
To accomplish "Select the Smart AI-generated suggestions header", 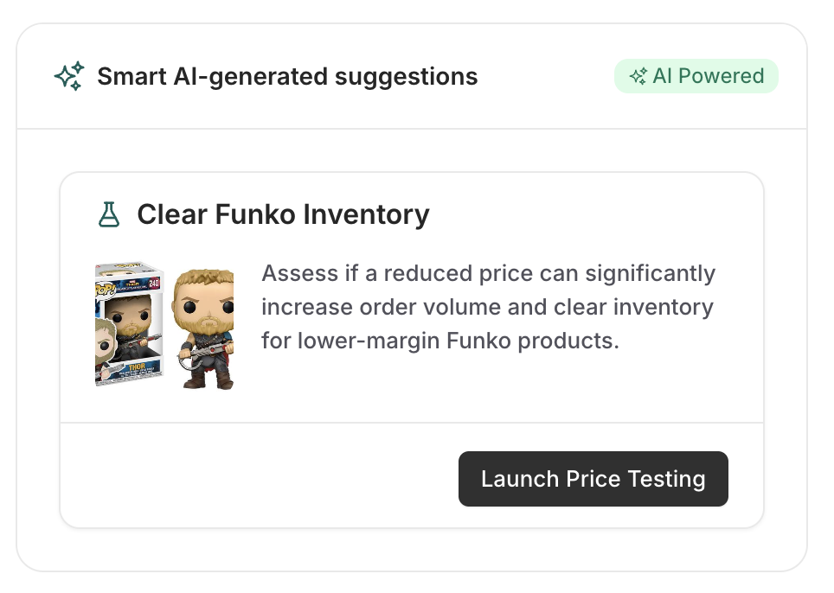I will pyautogui.click(x=288, y=76).
